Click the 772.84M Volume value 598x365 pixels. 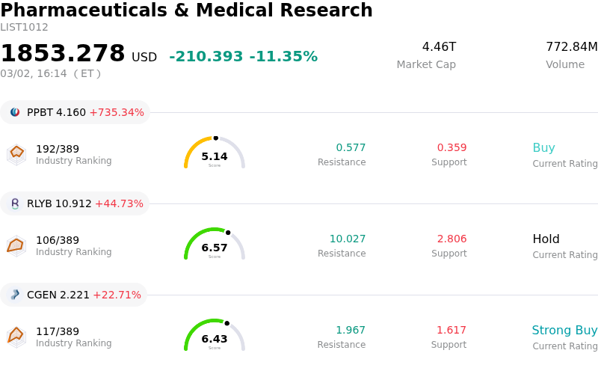(x=571, y=47)
